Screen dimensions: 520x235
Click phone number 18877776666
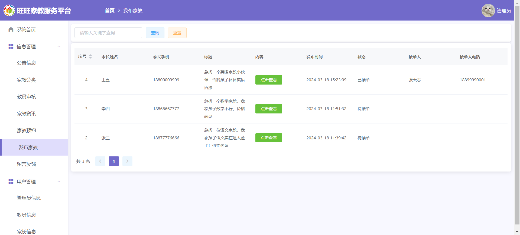pyautogui.click(x=166, y=138)
